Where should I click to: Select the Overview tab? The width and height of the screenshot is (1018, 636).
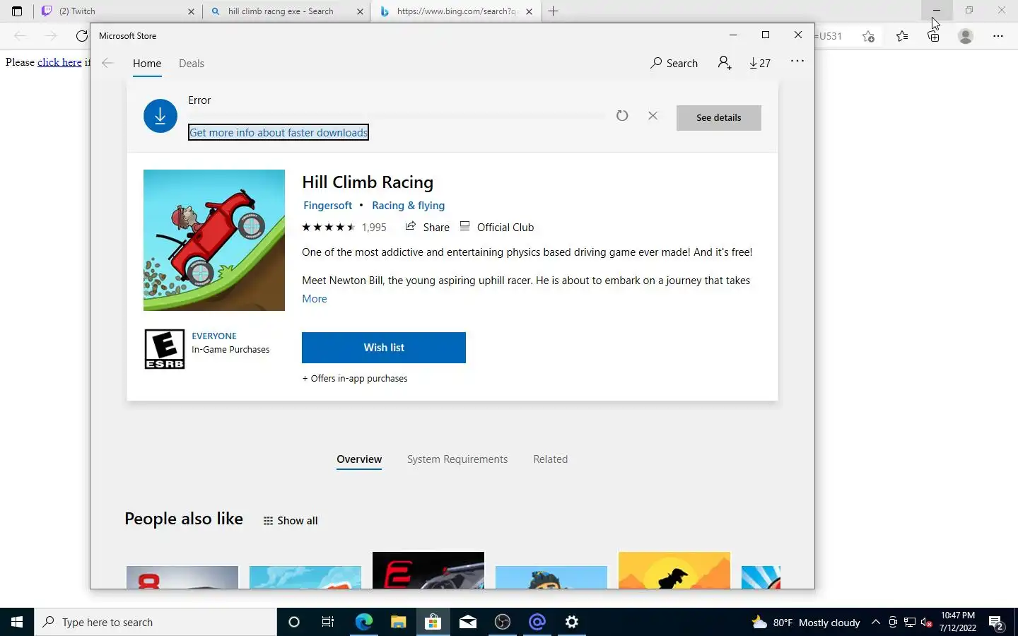[359, 460]
